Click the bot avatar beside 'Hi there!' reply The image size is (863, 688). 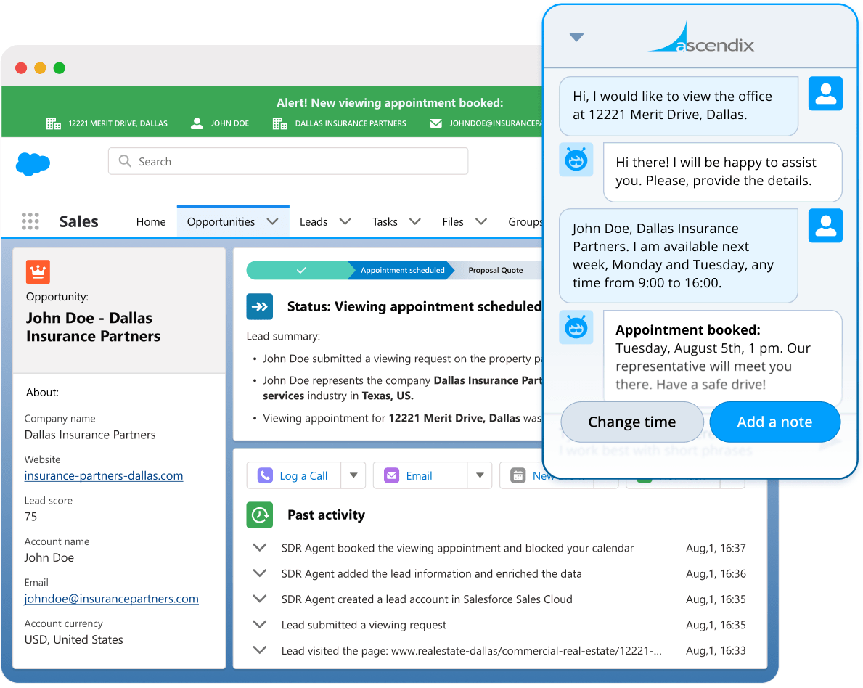(x=576, y=160)
